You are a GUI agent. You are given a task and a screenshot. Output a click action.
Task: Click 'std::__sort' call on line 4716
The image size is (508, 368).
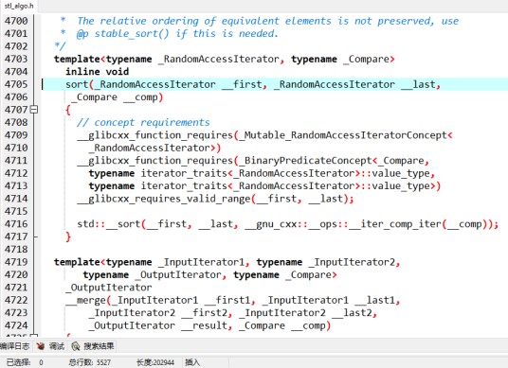[109, 224]
